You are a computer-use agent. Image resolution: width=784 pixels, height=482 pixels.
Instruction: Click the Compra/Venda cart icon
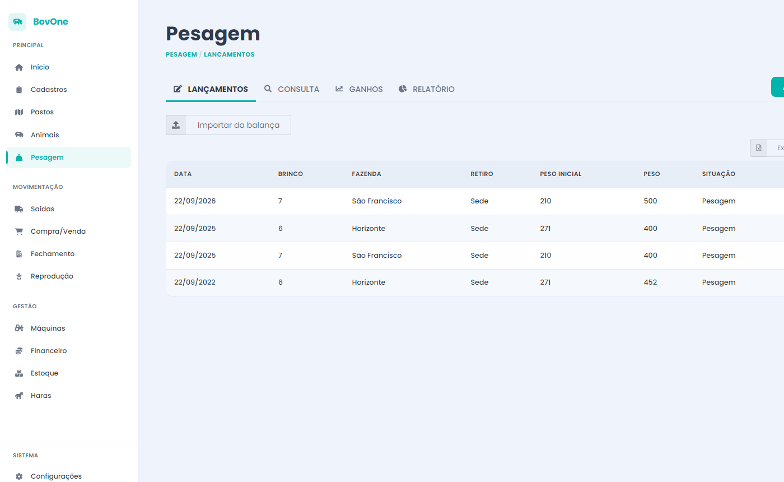19,231
